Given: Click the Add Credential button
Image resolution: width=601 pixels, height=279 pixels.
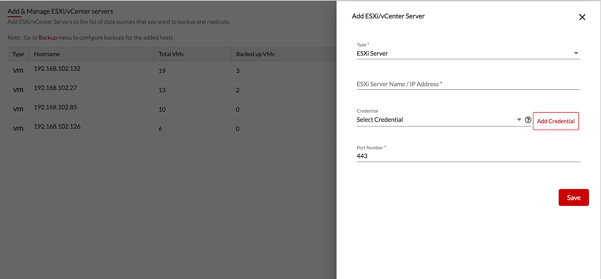Looking at the screenshot, I should pos(556,121).
